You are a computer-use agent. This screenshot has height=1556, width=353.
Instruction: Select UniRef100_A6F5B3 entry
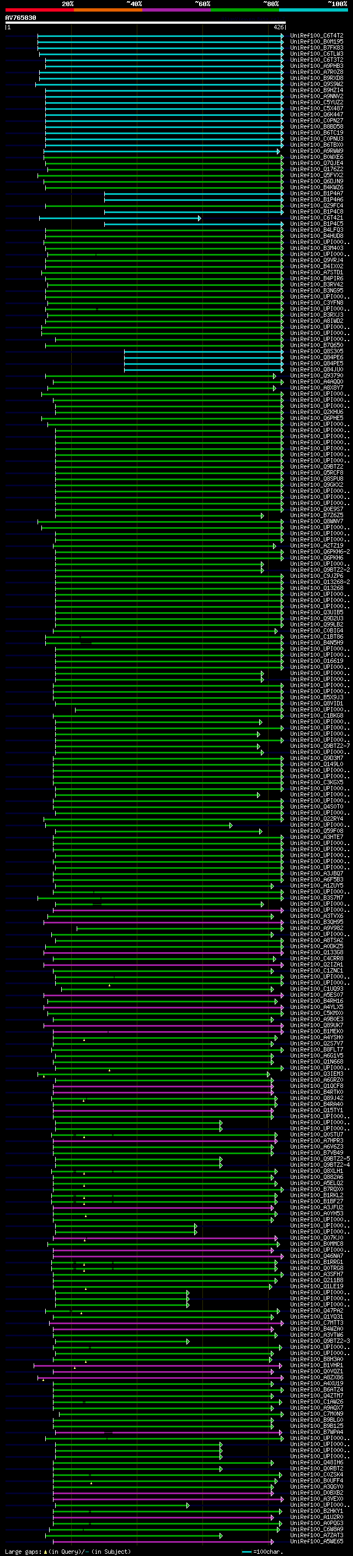317,879
